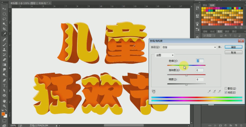Switch to the 色板 Swatches tab

tap(212, 5)
